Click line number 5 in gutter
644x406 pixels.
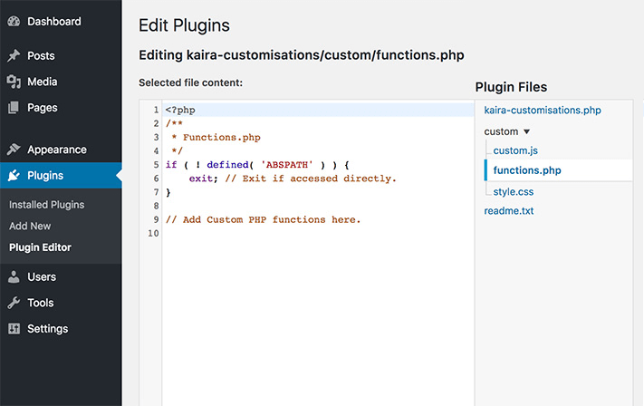tap(156, 165)
